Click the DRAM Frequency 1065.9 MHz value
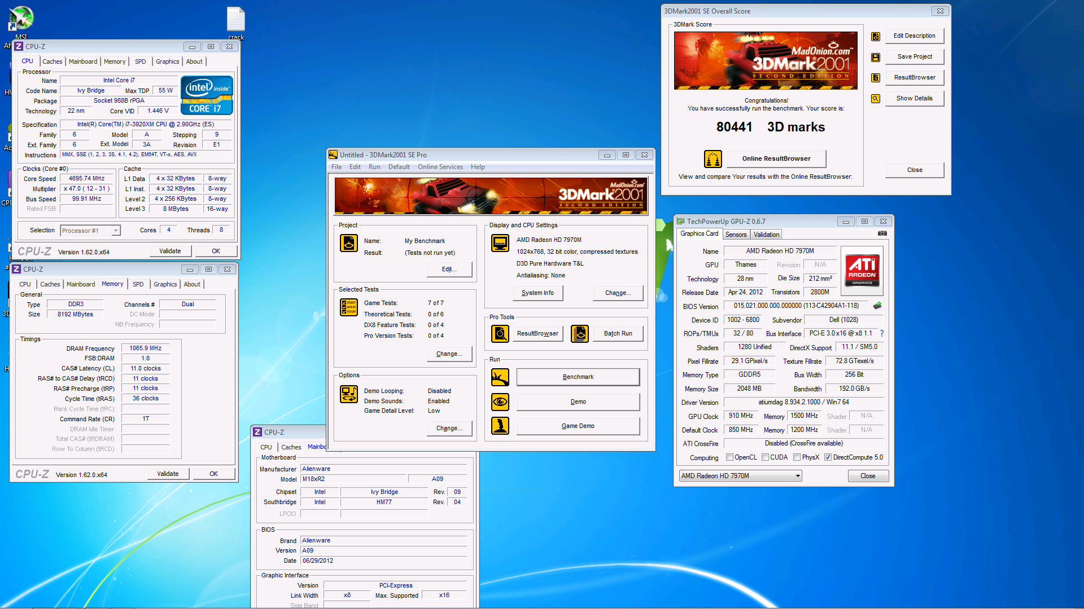Screen dimensions: 1084x609 pos(146,348)
